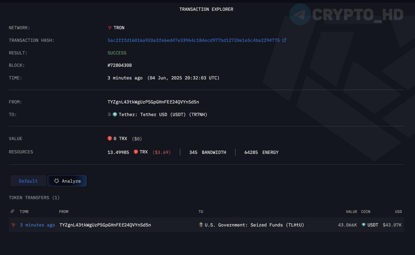Click the 0 TRX value

click(x=120, y=139)
